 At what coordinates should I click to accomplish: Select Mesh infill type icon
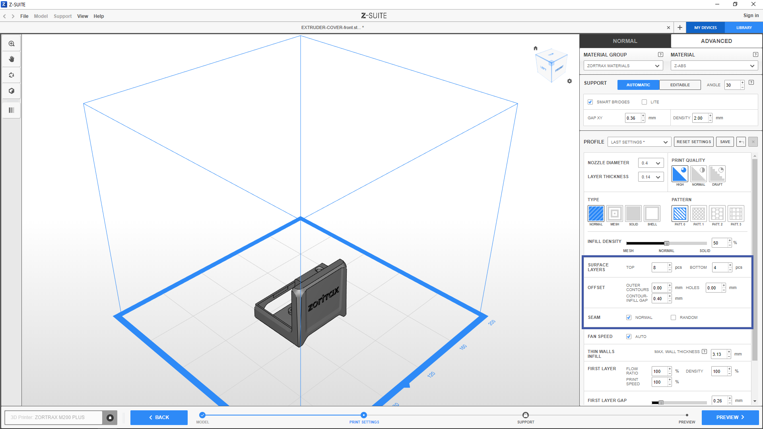[x=614, y=214]
